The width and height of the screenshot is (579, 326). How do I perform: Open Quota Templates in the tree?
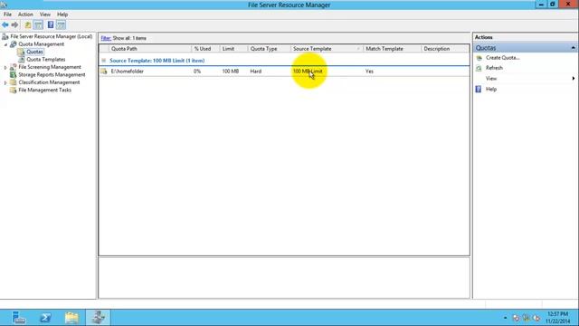(x=46, y=59)
